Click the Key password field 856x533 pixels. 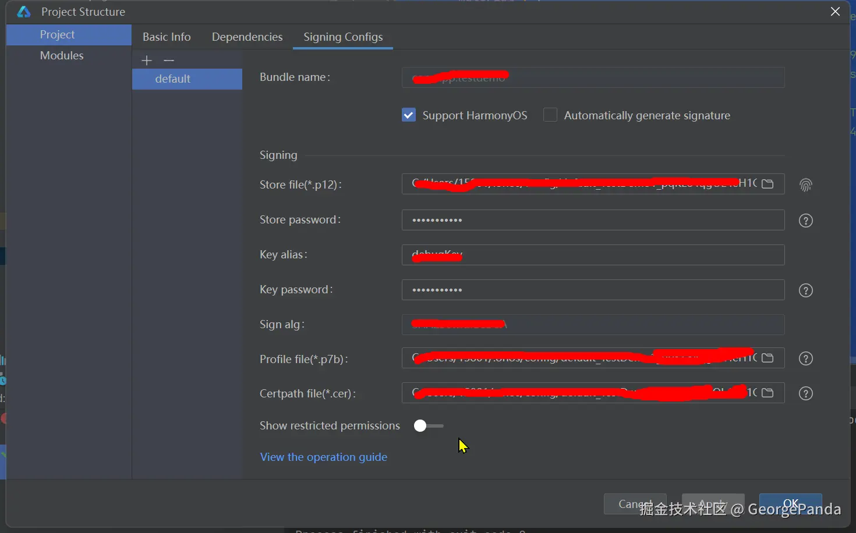pos(593,290)
